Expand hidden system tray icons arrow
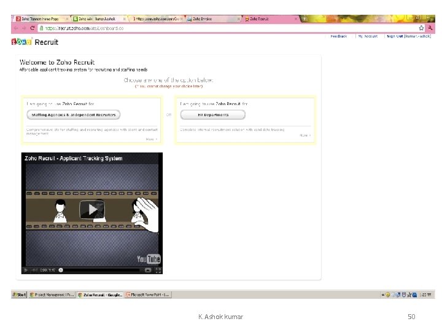Image resolution: width=442 pixels, height=332 pixels. click(x=383, y=294)
